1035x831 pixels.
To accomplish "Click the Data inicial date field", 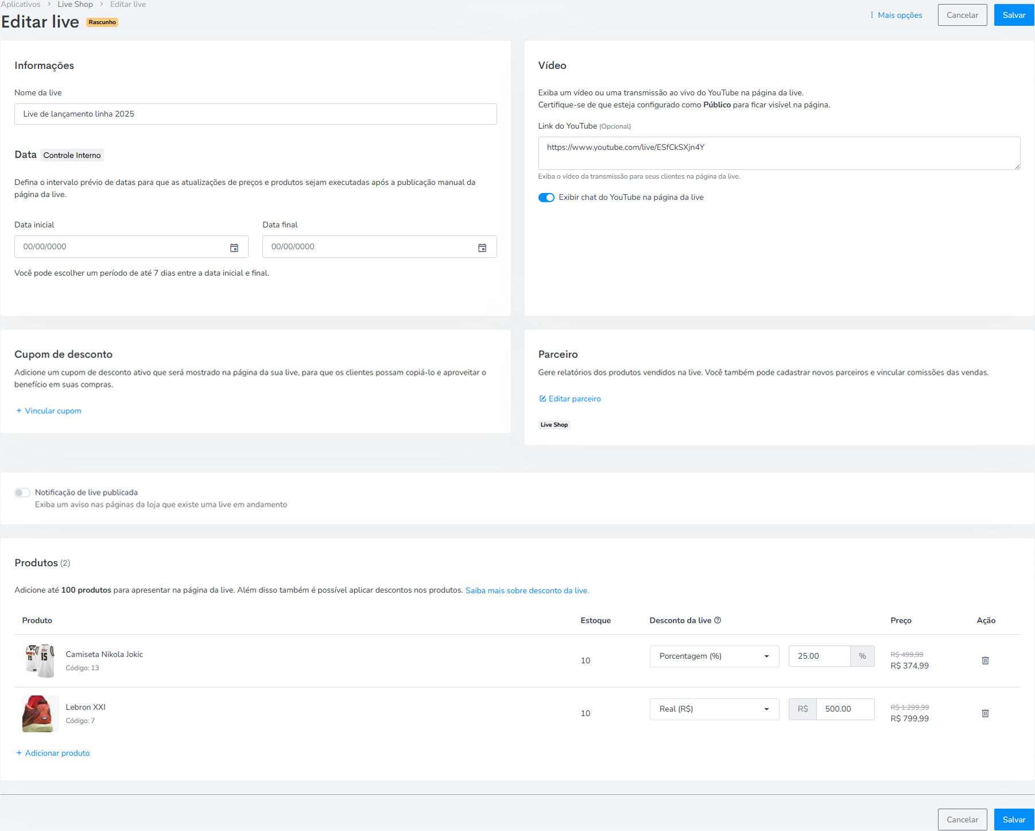I will (x=131, y=247).
